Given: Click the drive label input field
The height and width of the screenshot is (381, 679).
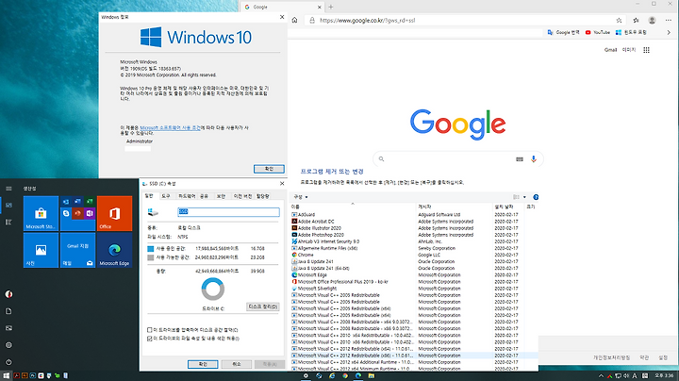Looking at the screenshot, I should pyautogui.click(x=228, y=211).
